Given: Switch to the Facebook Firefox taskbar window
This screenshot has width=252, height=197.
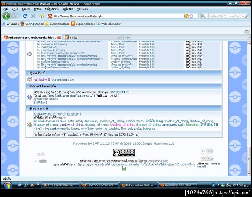Looking at the screenshot, I should pos(99,185).
